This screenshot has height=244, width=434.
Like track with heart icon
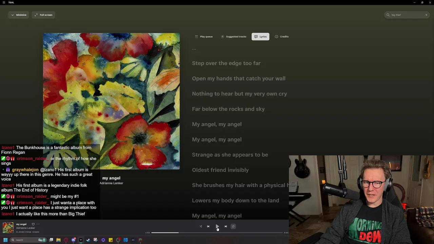pyautogui.click(x=33, y=224)
